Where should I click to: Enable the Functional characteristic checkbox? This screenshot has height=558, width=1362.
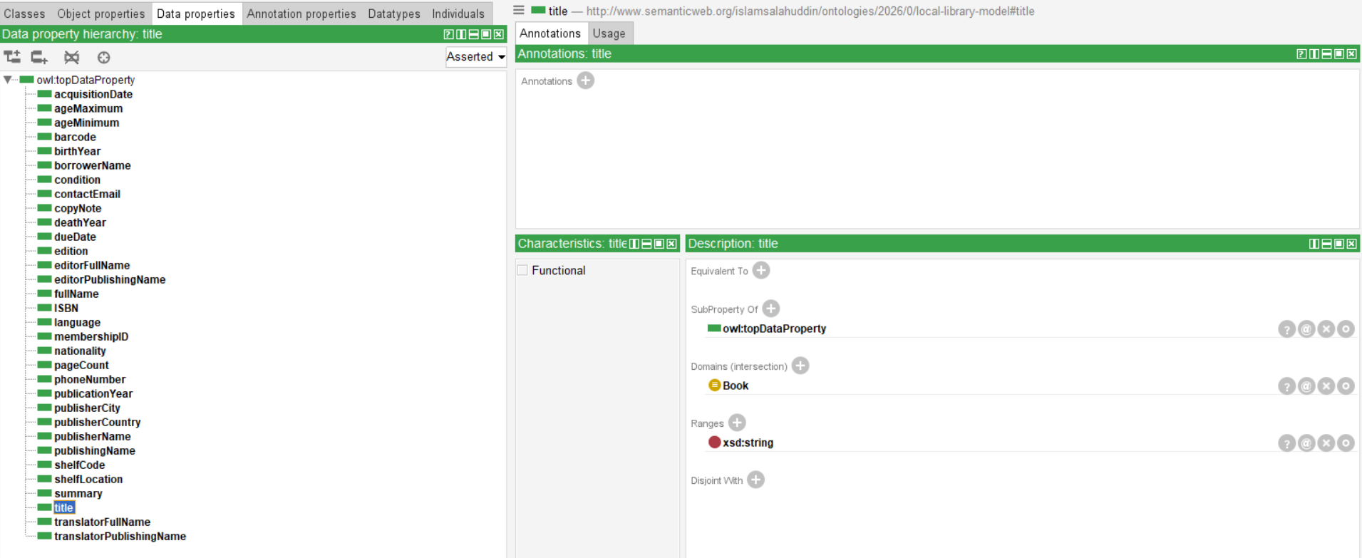[x=522, y=271]
